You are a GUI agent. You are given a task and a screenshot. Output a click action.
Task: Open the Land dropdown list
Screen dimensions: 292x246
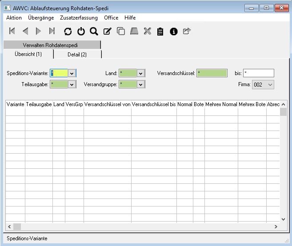pos(141,73)
